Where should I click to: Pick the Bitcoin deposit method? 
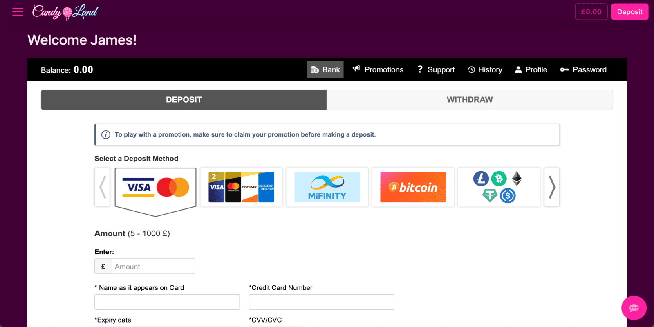tap(413, 187)
